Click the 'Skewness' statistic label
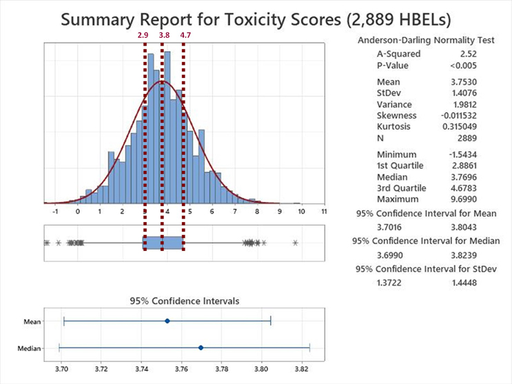512x384 pixels. [397, 115]
